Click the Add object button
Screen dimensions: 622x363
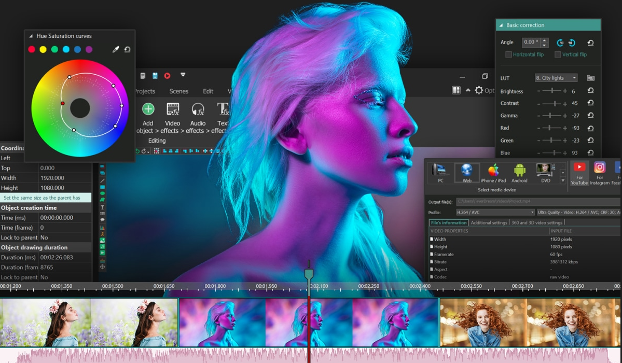coord(147,117)
